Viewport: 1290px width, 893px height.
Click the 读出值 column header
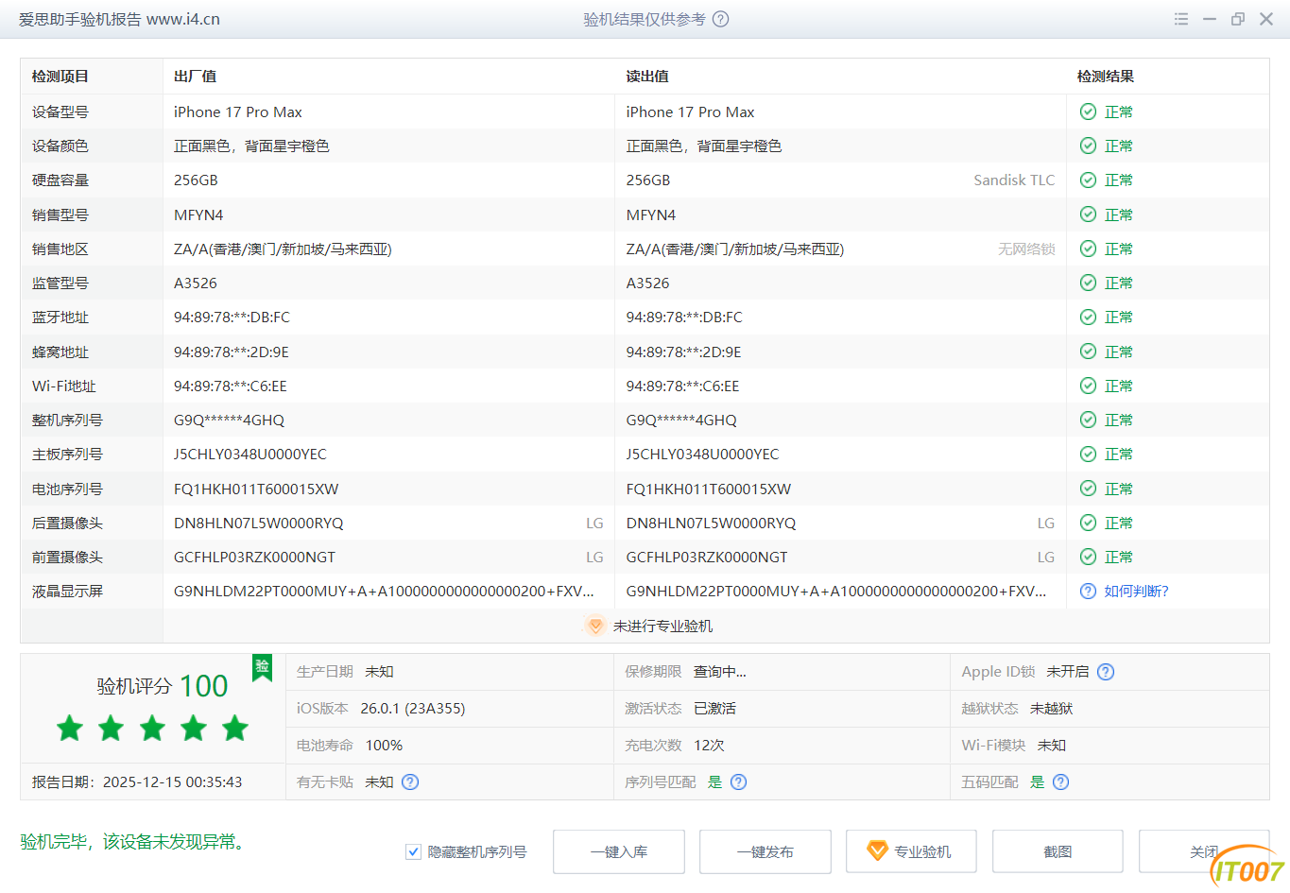click(x=647, y=77)
